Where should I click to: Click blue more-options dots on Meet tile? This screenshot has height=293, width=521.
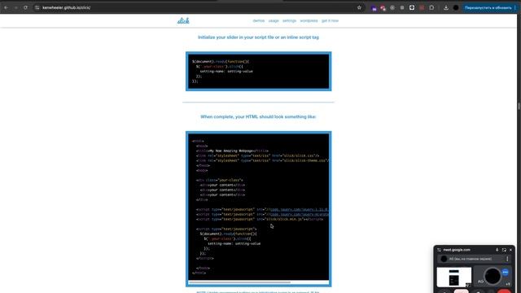506,272
